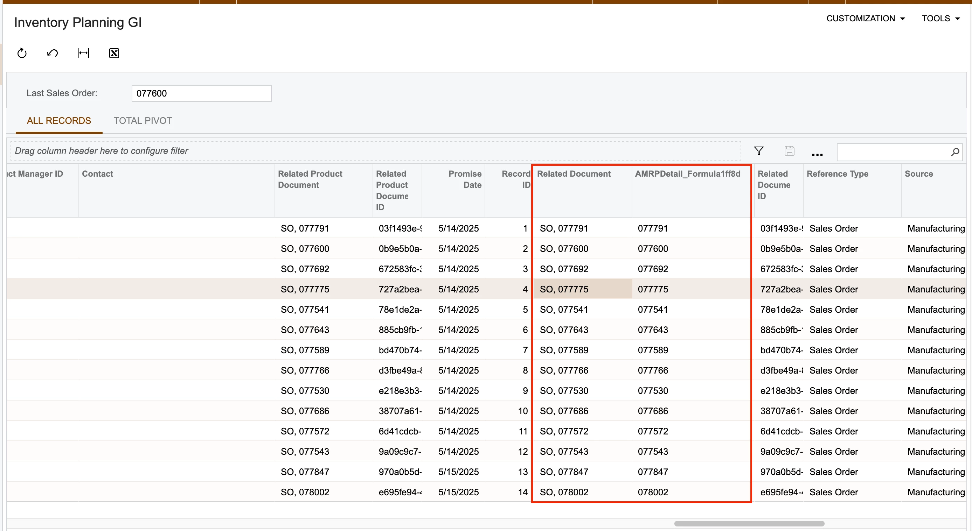
Task: Click the grid search text box
Action: pos(893,152)
